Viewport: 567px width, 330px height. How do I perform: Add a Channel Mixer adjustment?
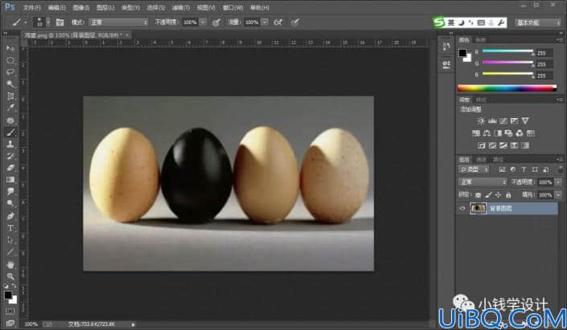coord(520,133)
